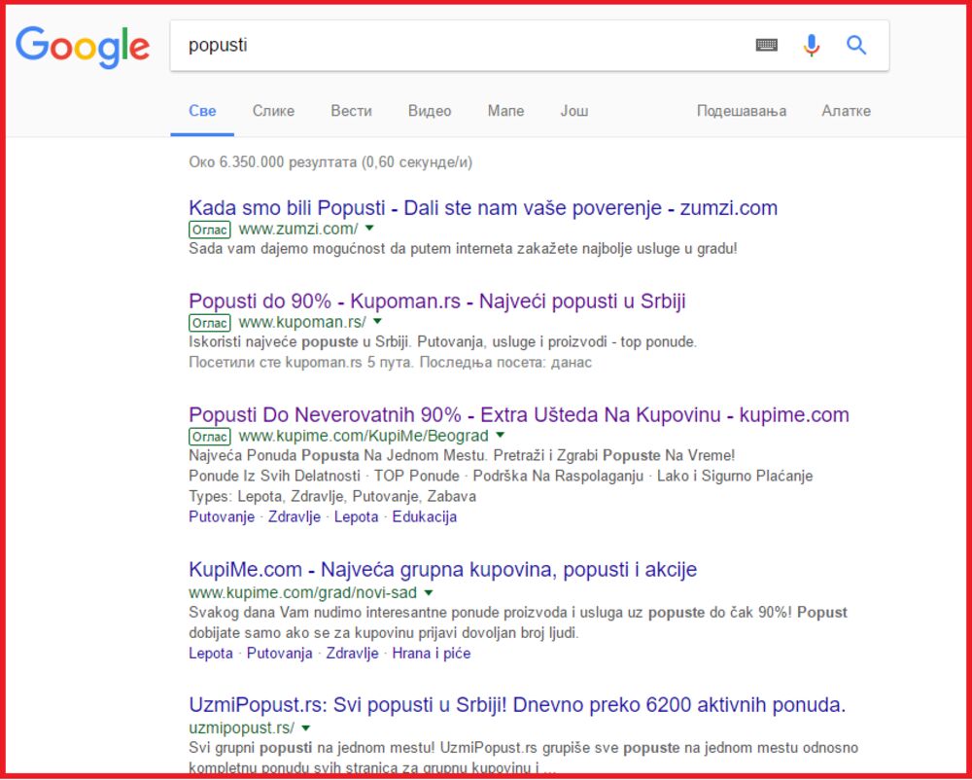Open the Мапе results tab
972x780 pixels.
(x=505, y=111)
